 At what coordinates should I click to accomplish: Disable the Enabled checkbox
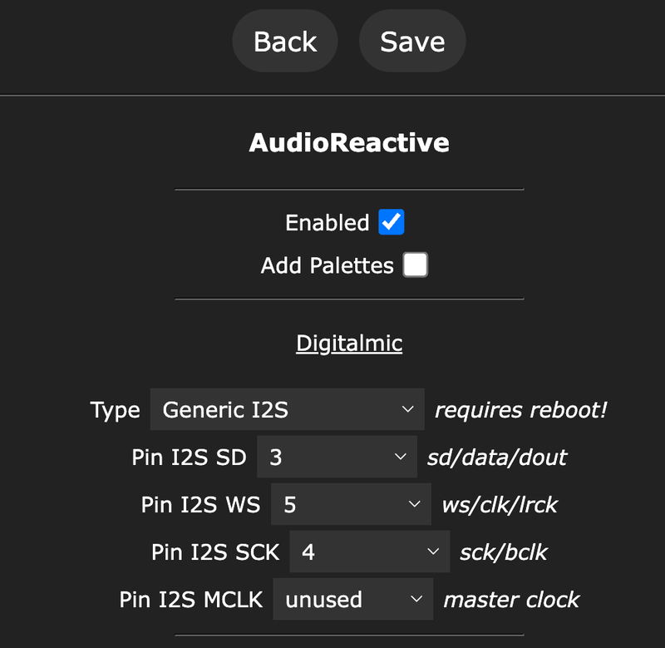tap(391, 222)
